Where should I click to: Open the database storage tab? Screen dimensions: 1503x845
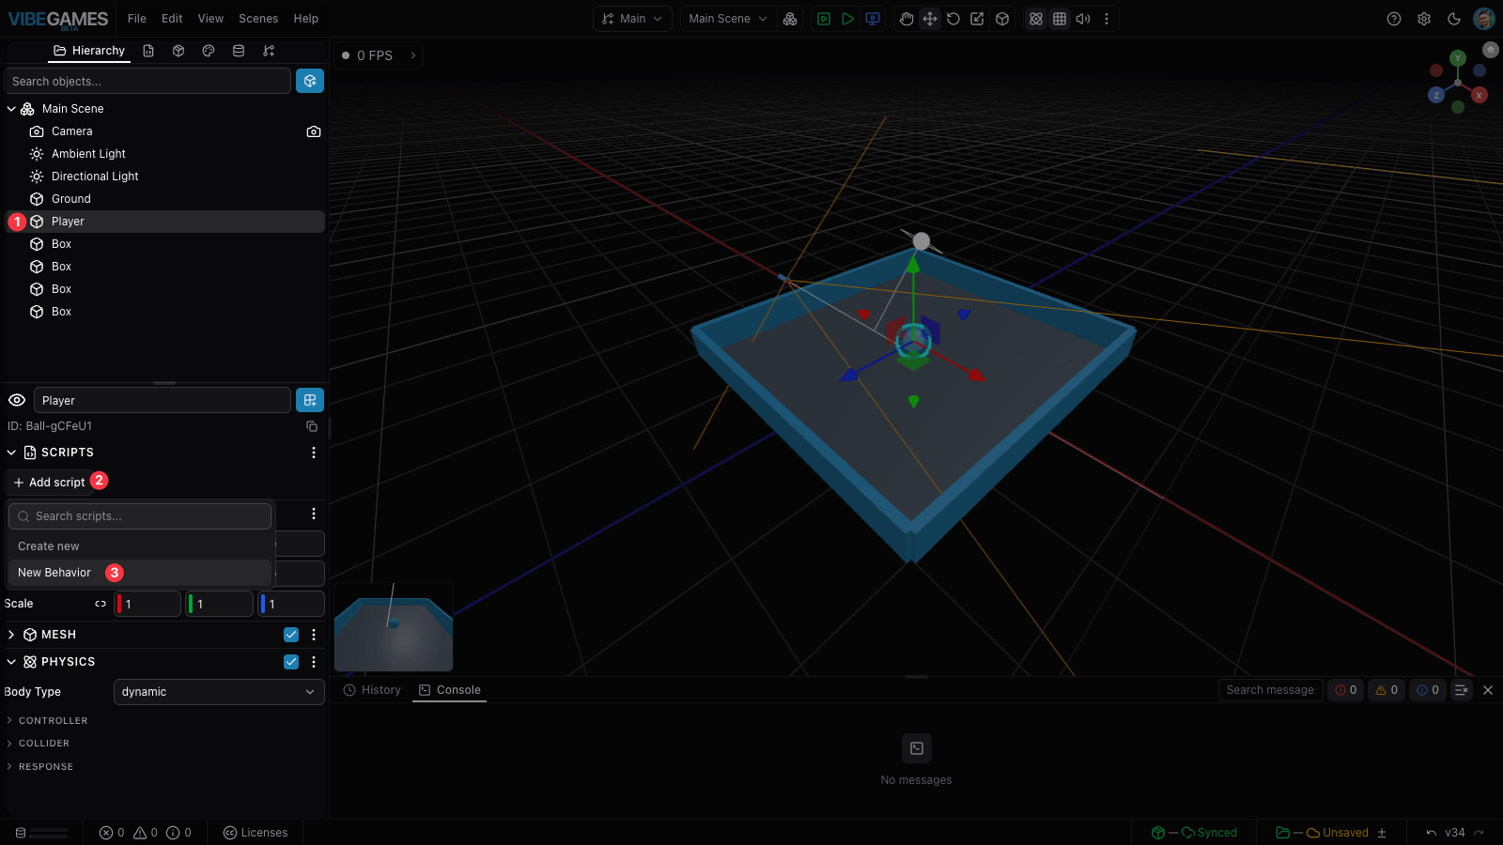click(239, 51)
